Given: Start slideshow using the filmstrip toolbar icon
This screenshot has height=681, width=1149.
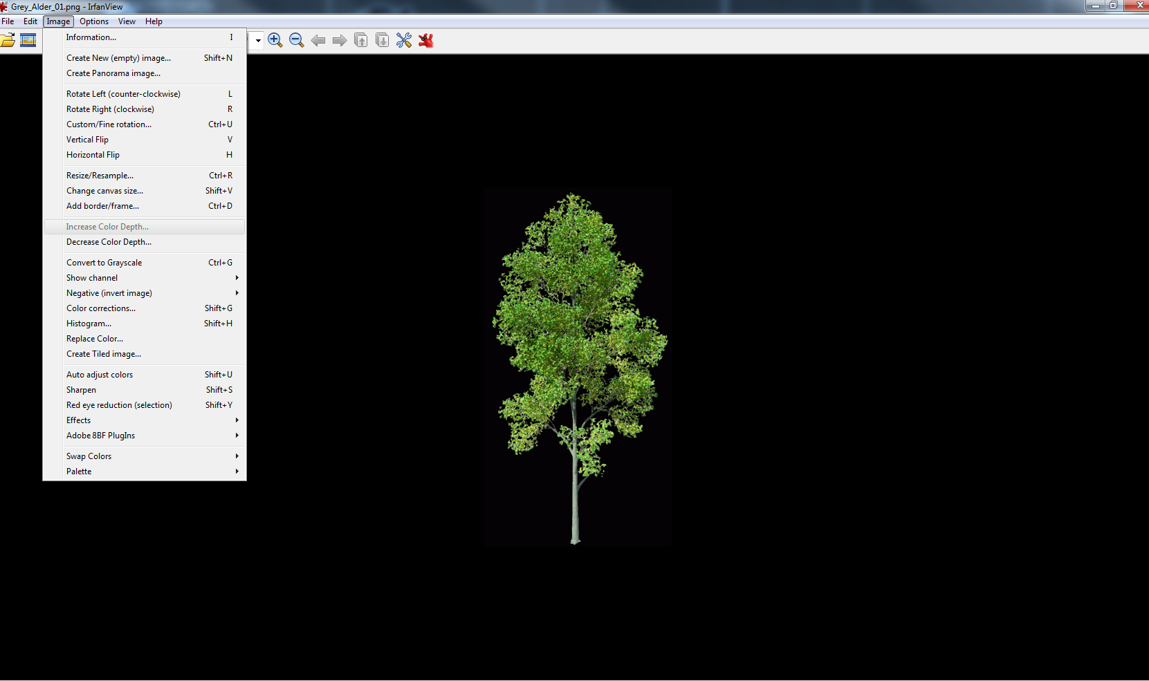Looking at the screenshot, I should pos(28,40).
